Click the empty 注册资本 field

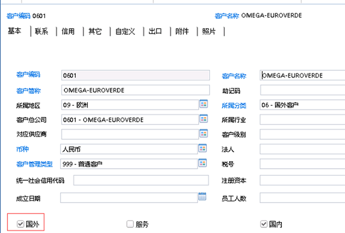click(x=303, y=180)
